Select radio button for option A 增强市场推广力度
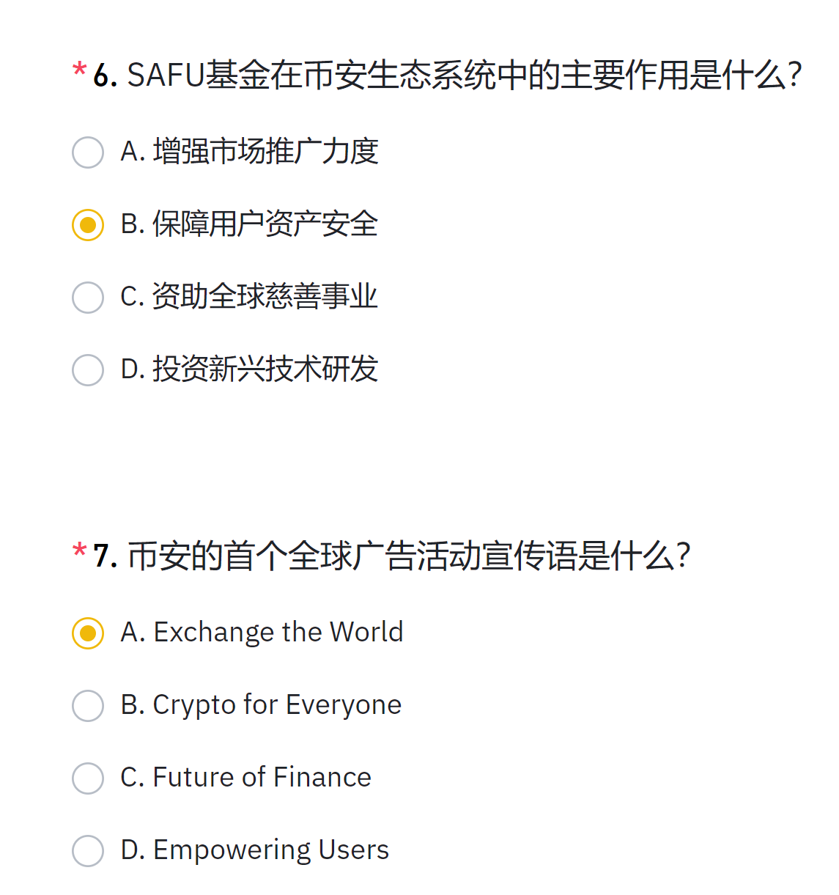The height and width of the screenshot is (895, 839). coord(88,152)
